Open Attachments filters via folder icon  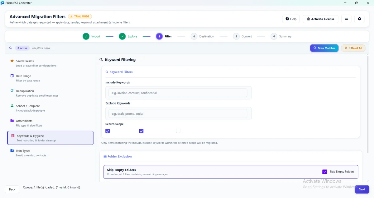tap(12, 121)
